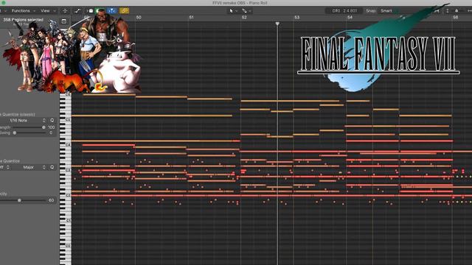
Task: Adjust the Strength slider set to 100
Action: click(44, 127)
